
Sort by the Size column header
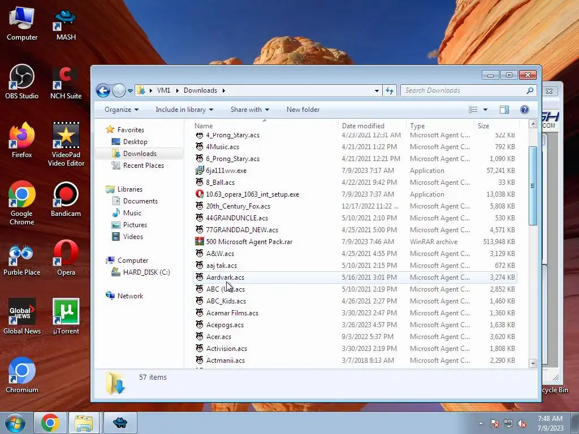tap(496, 126)
